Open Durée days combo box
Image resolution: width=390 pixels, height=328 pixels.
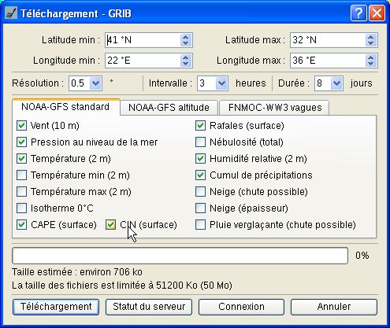(x=336, y=83)
